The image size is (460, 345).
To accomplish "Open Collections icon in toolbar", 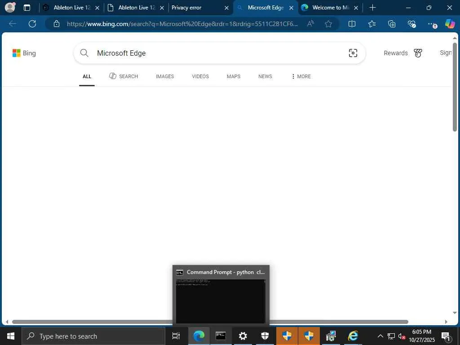I will coord(392,24).
